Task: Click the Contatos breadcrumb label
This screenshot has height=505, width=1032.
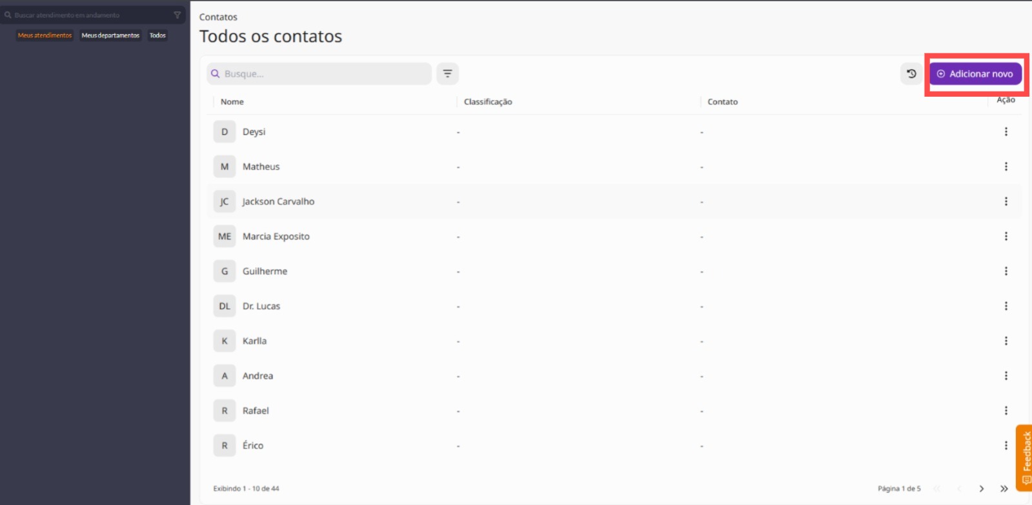Action: pos(218,17)
